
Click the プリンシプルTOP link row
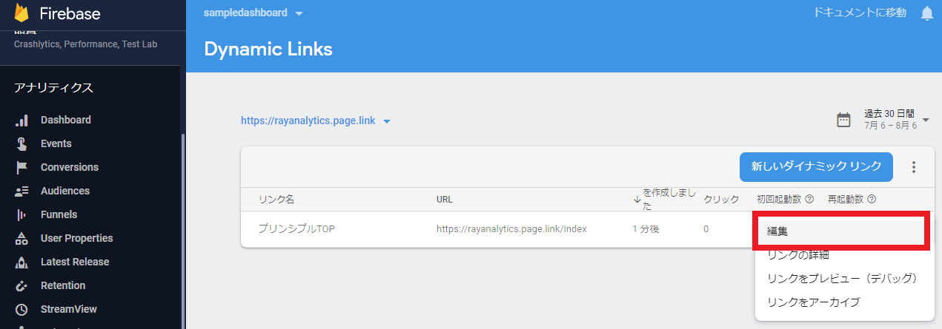[x=296, y=229]
